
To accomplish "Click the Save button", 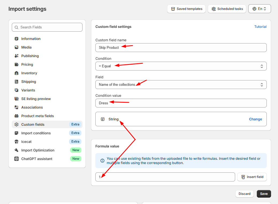I will point(264,194).
